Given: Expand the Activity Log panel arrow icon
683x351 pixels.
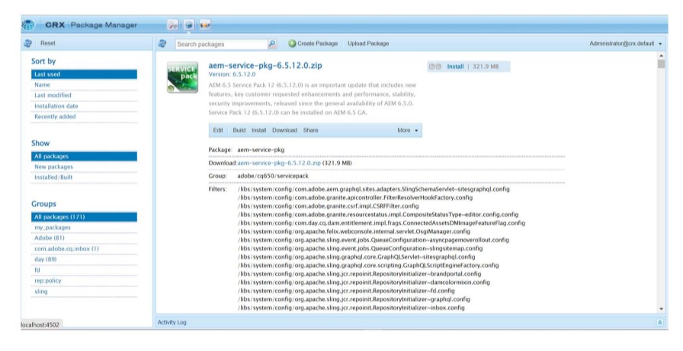Looking at the screenshot, I should (x=660, y=322).
